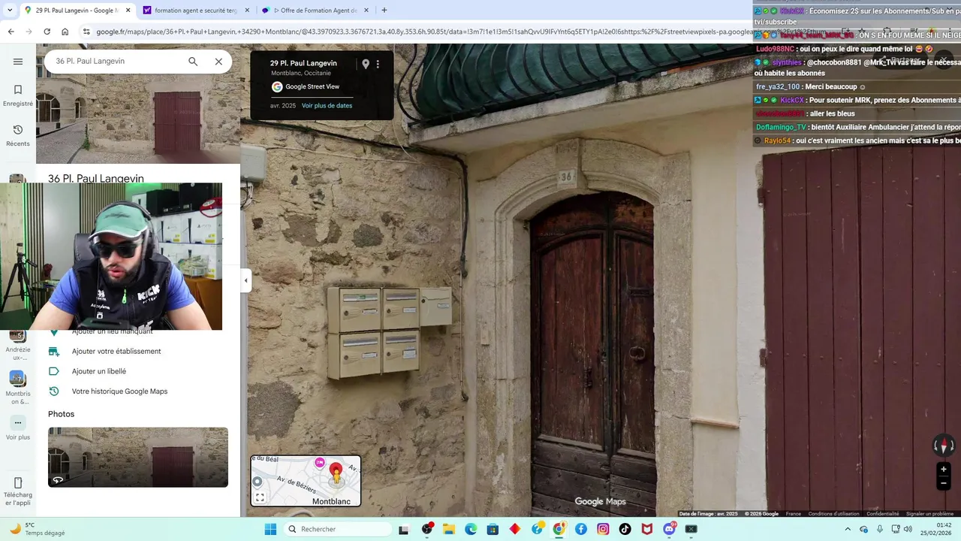The width and height of the screenshot is (961, 541).
Task: Open the Montbrison recent place shortcut
Action: coord(18,387)
